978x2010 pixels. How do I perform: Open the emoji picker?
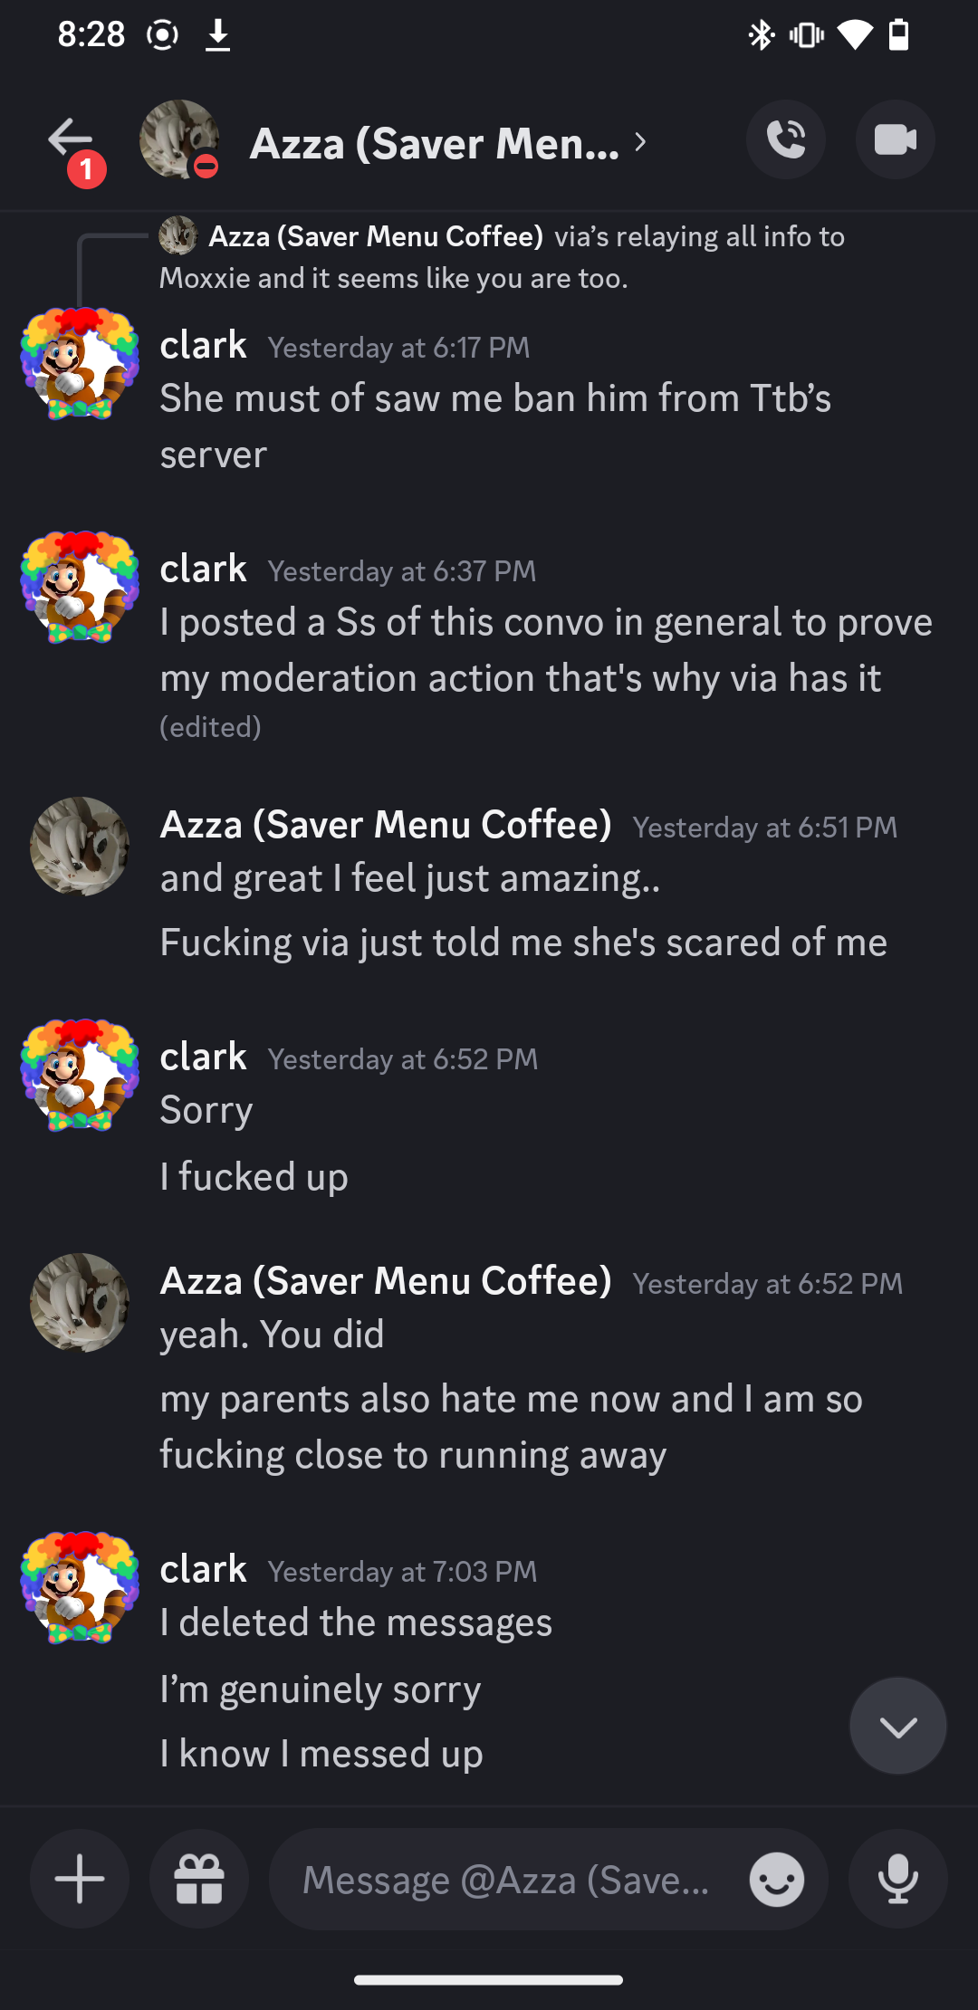coord(776,1880)
